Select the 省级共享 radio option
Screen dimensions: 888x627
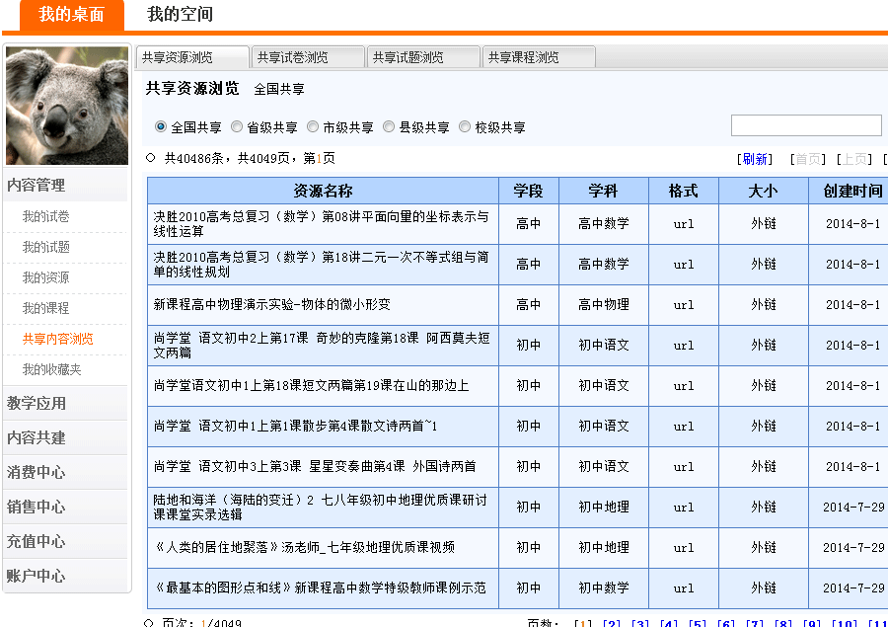point(237,127)
